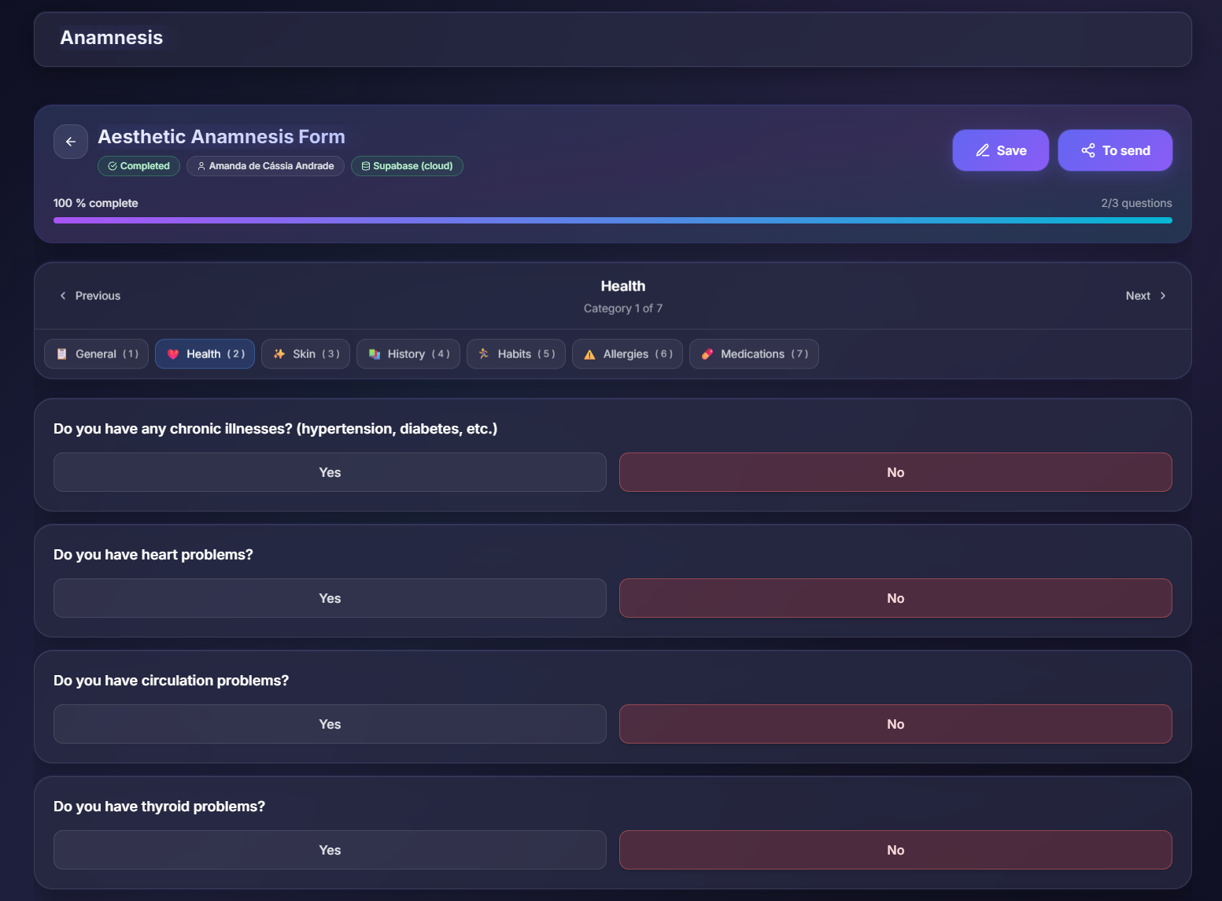Click the Amanda de Cássia Andrade patient badge
The height and width of the screenshot is (901, 1222).
click(x=265, y=166)
